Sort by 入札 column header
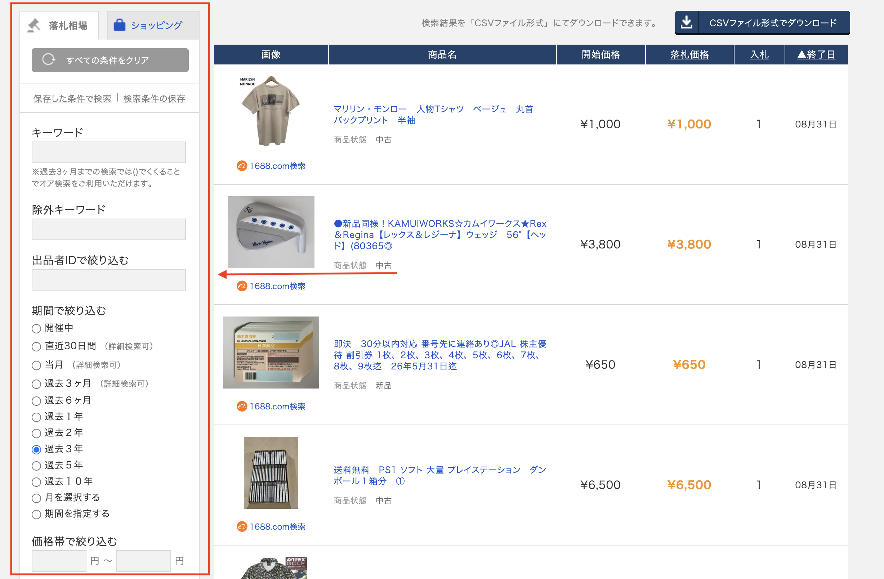The width and height of the screenshot is (884, 579). point(759,55)
